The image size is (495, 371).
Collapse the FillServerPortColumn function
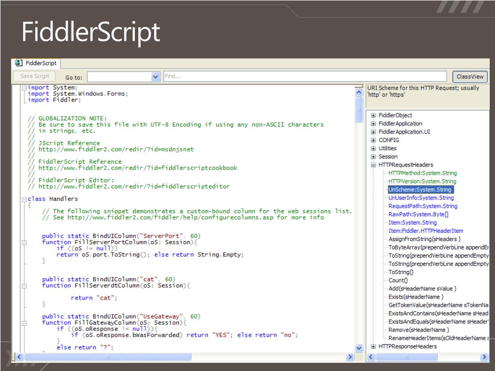point(24,243)
